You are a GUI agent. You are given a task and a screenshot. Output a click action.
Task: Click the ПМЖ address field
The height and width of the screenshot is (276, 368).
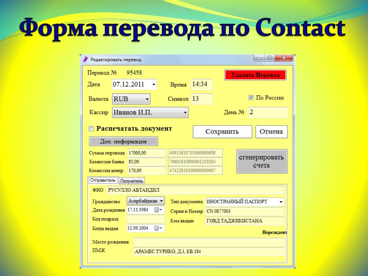[210, 252]
